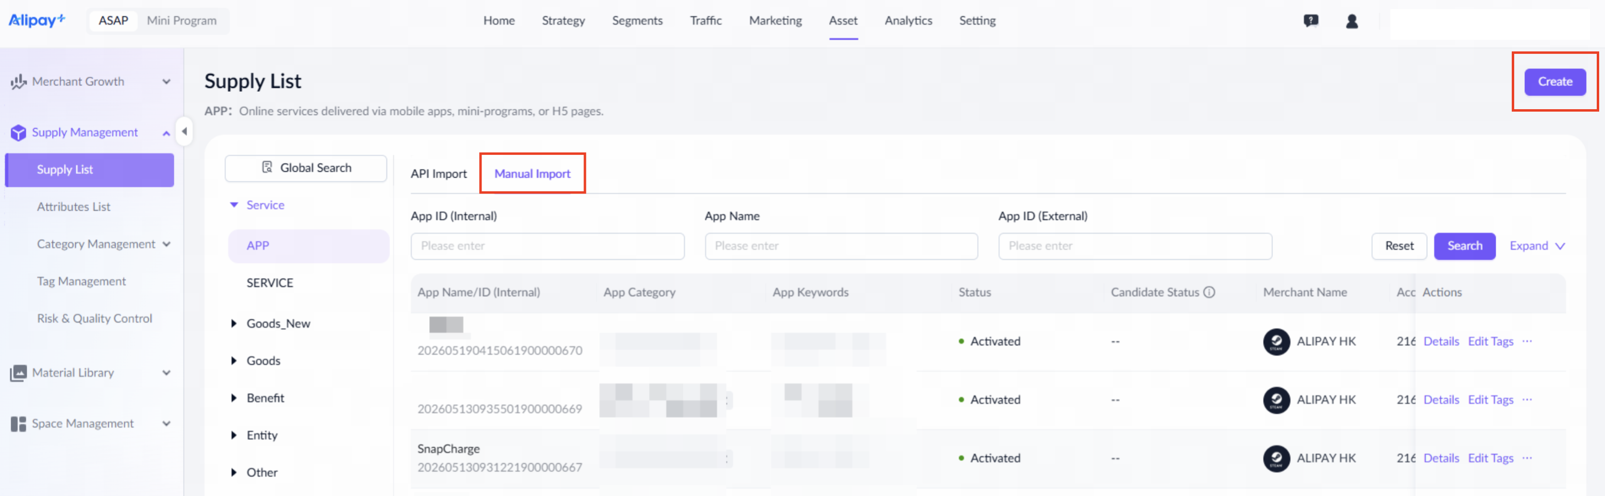This screenshot has width=1605, height=496.
Task: Open Tag Management in sidebar
Action: click(x=81, y=281)
